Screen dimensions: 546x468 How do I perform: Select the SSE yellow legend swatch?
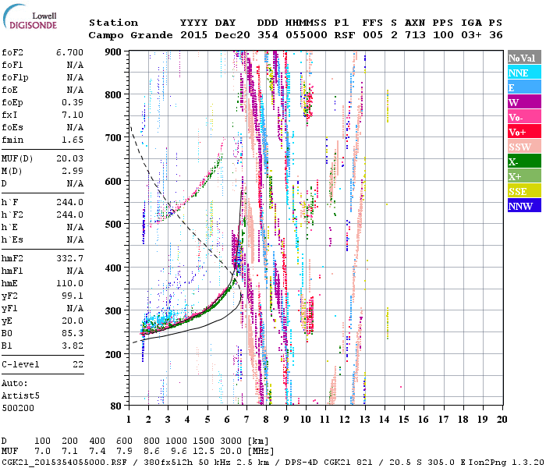(x=524, y=191)
